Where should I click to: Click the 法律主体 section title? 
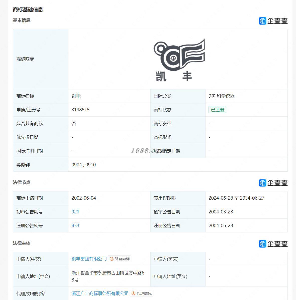(x=22, y=243)
